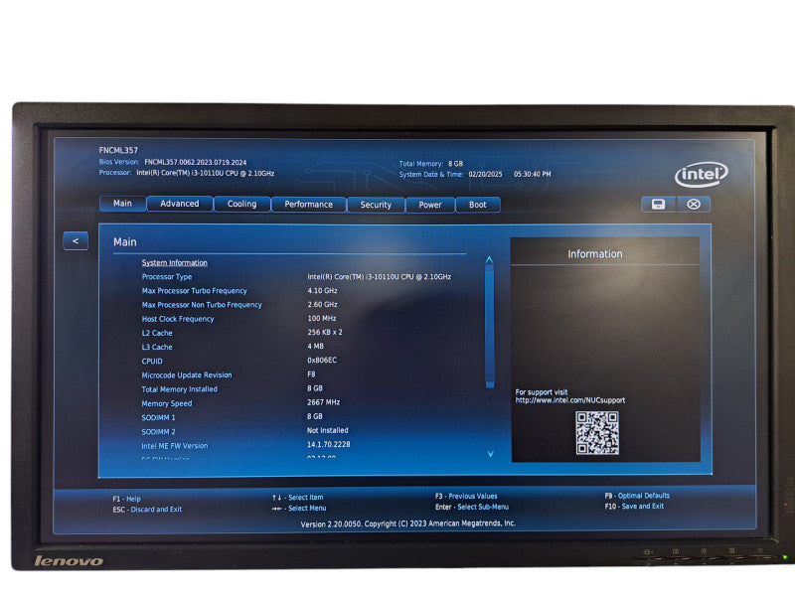This screenshot has width=795, height=596.
Task: Click the 4 MB value
Action: click(315, 346)
